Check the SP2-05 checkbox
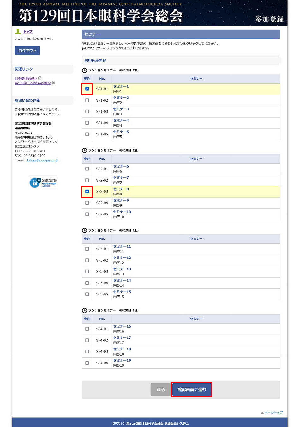 click(87, 214)
